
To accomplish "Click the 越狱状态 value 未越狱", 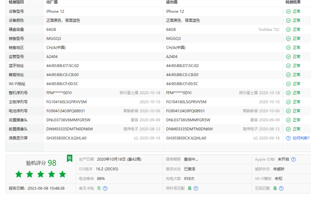I will point(279,169).
